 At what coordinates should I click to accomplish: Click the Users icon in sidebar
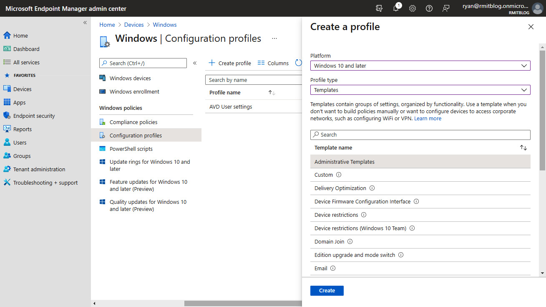pyautogui.click(x=7, y=142)
